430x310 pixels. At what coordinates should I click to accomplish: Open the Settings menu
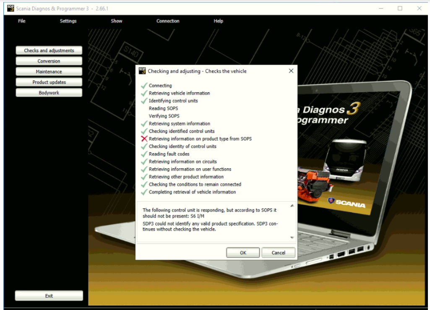point(68,21)
